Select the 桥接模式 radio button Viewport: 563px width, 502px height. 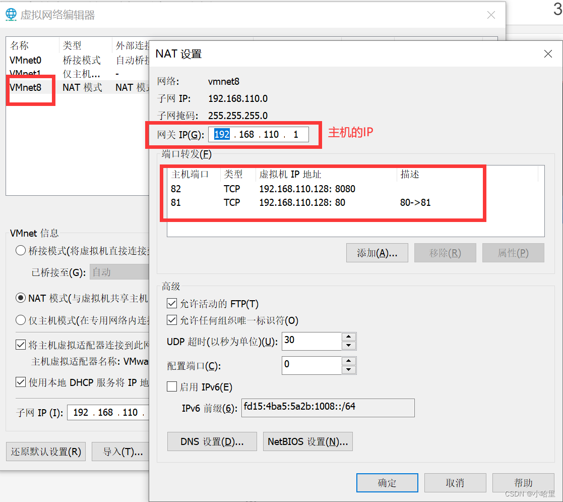21,250
